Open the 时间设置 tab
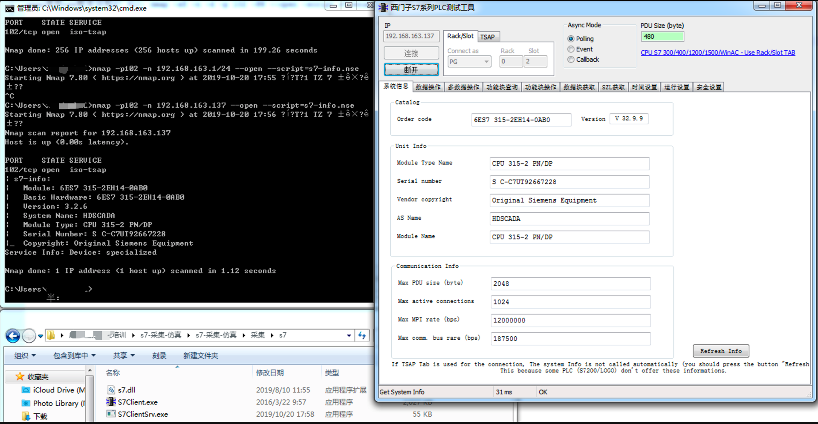 coord(644,87)
